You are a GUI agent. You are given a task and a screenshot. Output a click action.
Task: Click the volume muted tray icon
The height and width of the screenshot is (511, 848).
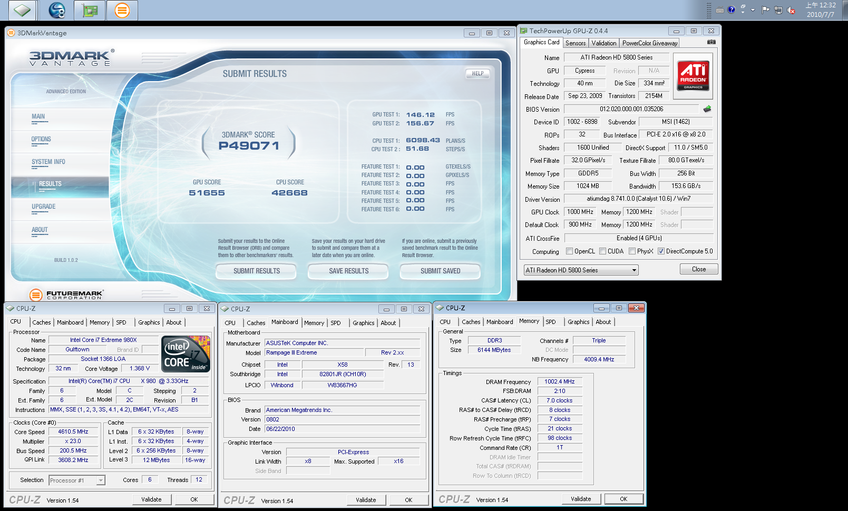tap(791, 10)
